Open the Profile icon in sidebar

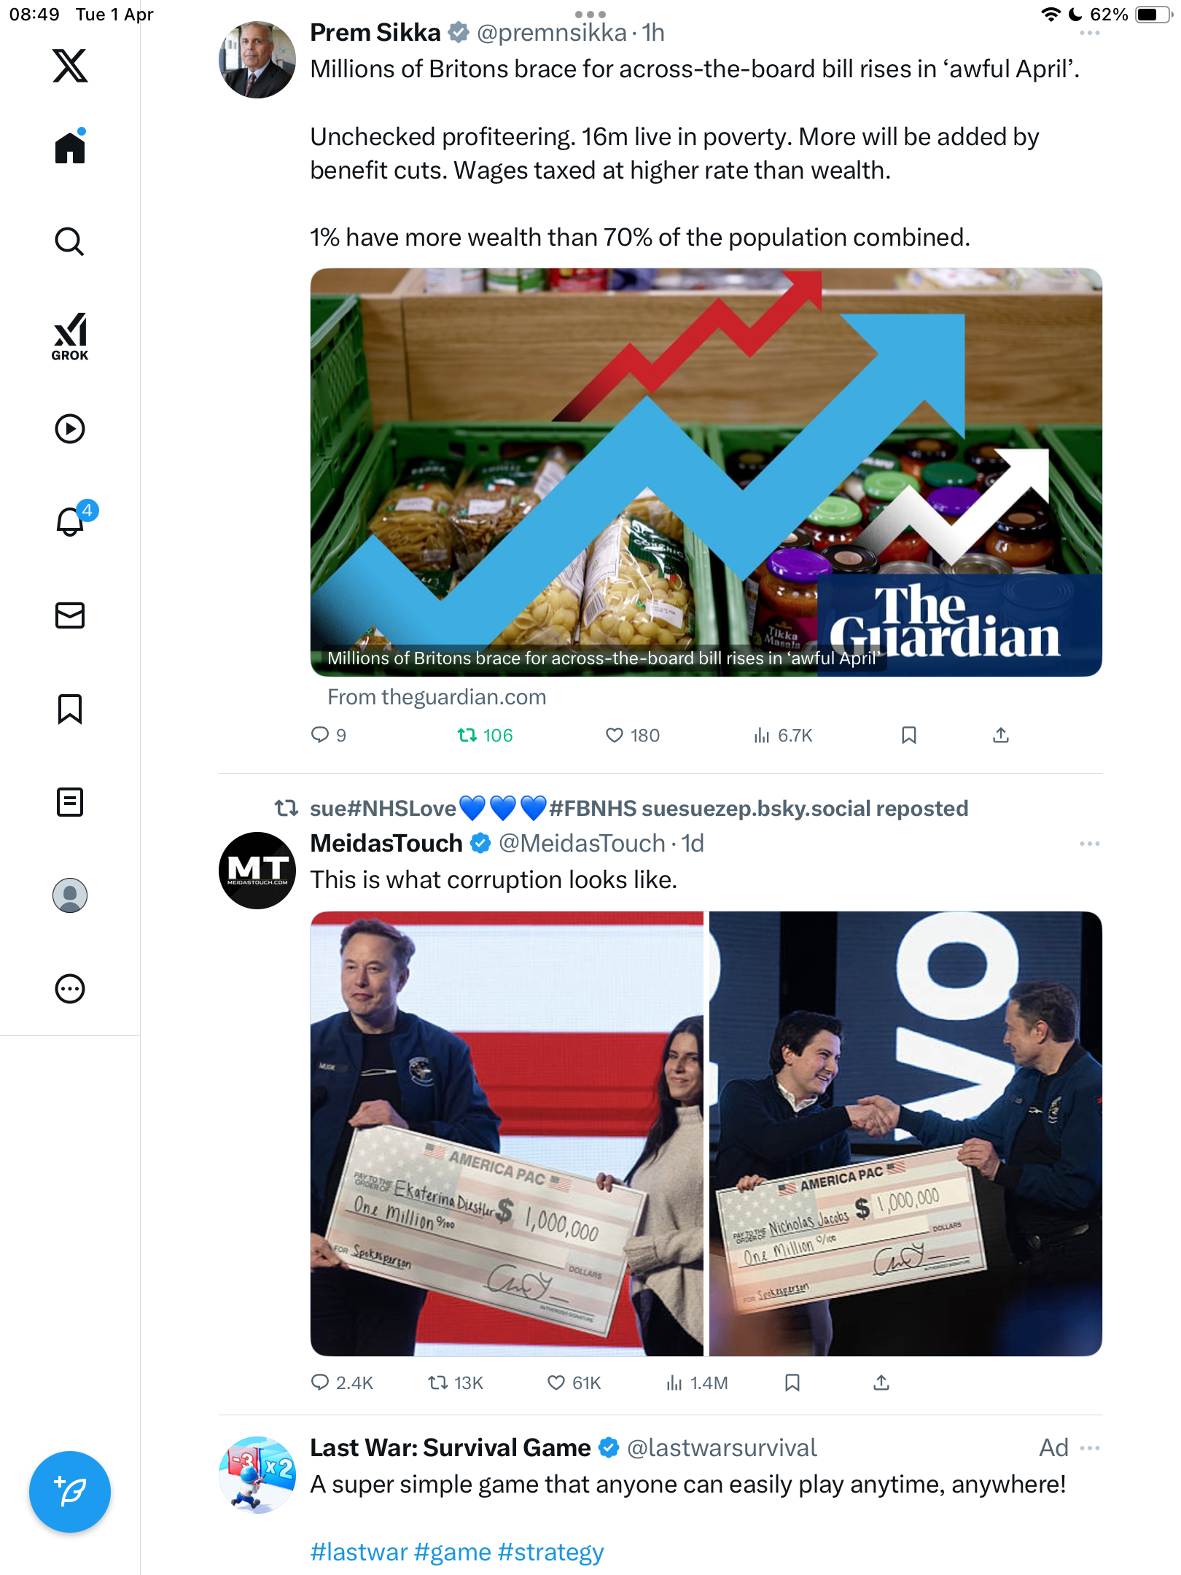(x=70, y=895)
